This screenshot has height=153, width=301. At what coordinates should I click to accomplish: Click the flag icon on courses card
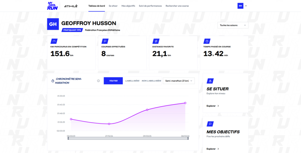pyautogui.click(x=105, y=41)
